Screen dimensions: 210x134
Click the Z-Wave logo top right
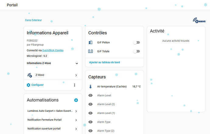tap(199, 20)
